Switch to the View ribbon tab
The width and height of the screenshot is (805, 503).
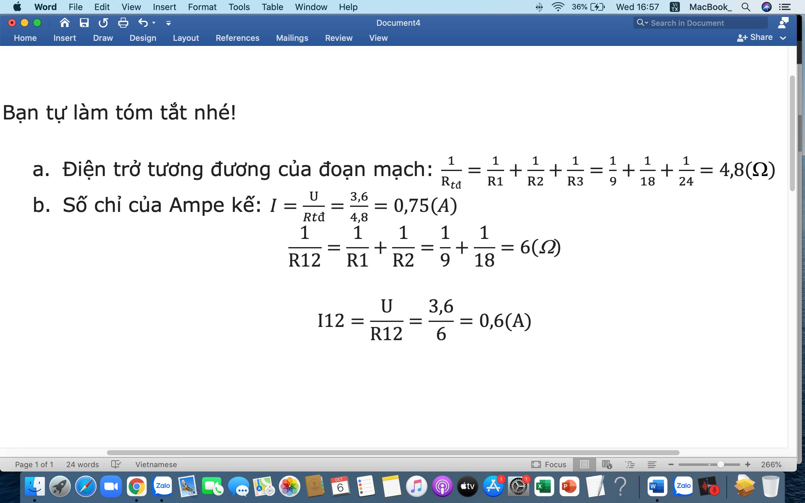click(x=378, y=38)
